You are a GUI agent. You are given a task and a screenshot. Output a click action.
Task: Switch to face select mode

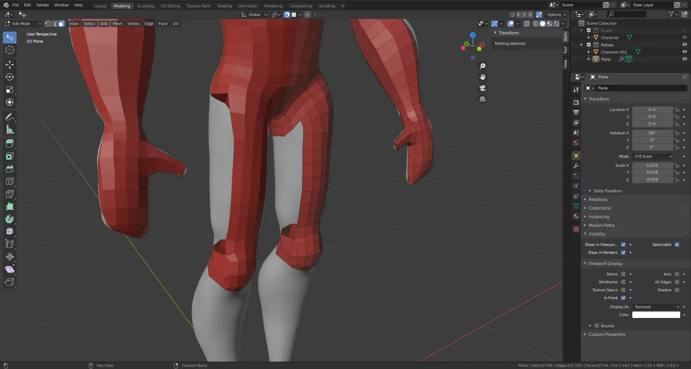pos(62,24)
